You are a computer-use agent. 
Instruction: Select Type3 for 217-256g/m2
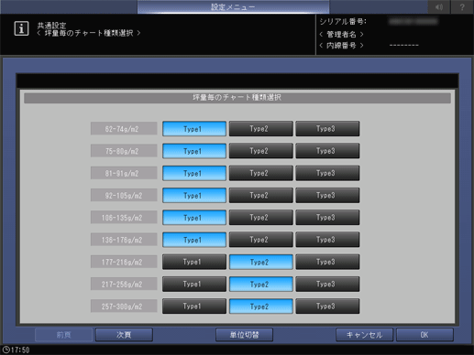327,285
